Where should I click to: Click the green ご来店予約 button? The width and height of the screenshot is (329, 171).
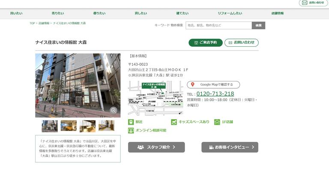[x=206, y=42]
